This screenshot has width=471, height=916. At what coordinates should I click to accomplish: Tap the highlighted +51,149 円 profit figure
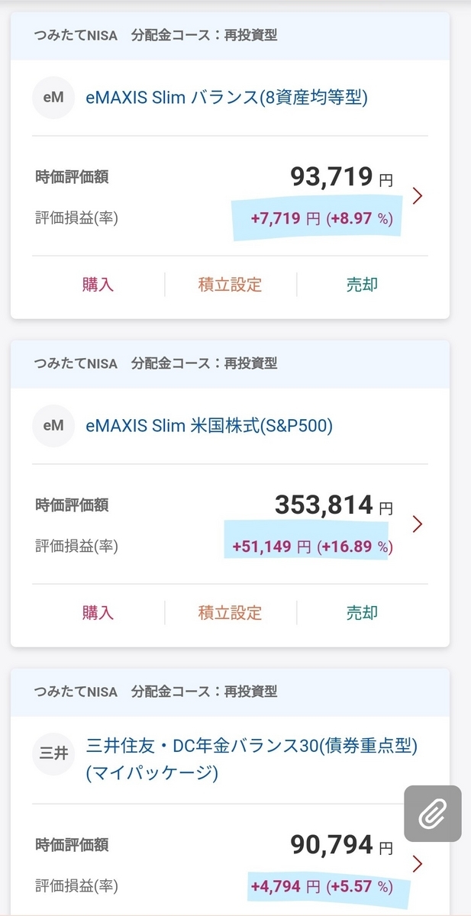[x=276, y=547]
